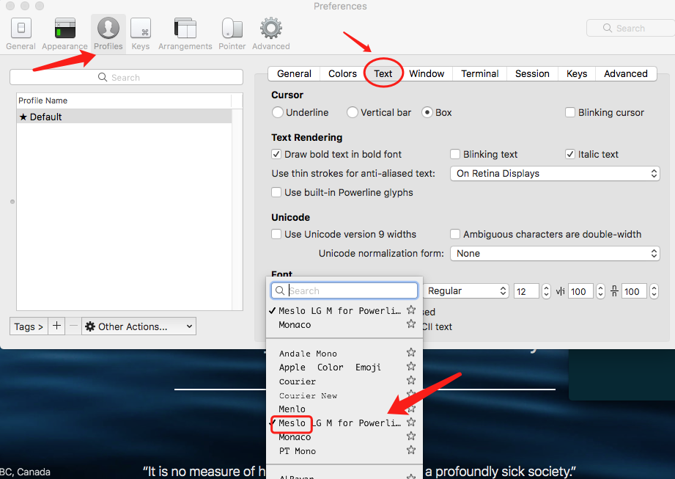Switch to the Colors tab
Screen dimensions: 675x479
coord(342,73)
